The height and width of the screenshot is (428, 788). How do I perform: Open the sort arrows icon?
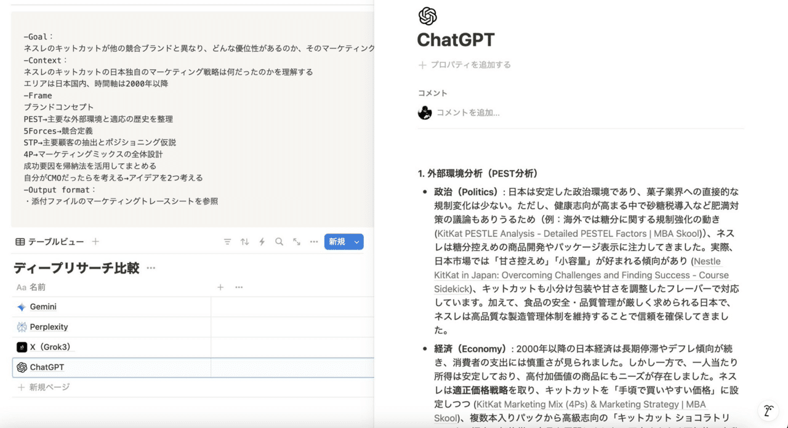point(244,242)
